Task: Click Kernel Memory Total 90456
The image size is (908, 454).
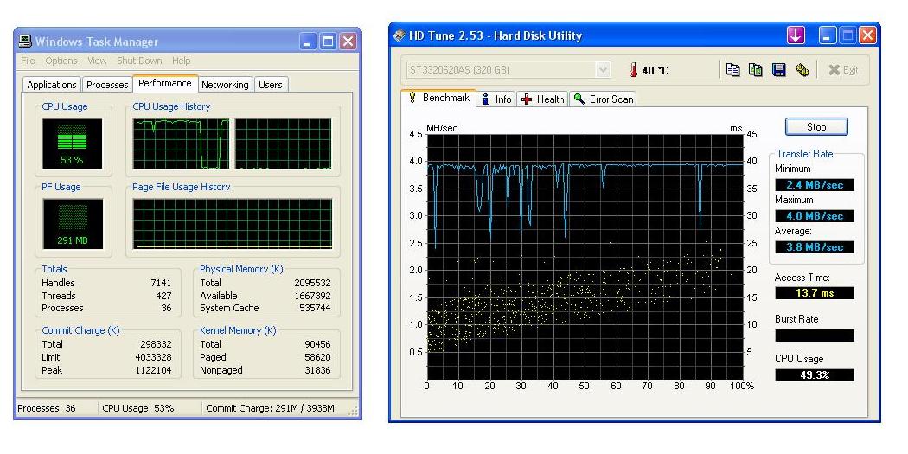Action: [317, 344]
